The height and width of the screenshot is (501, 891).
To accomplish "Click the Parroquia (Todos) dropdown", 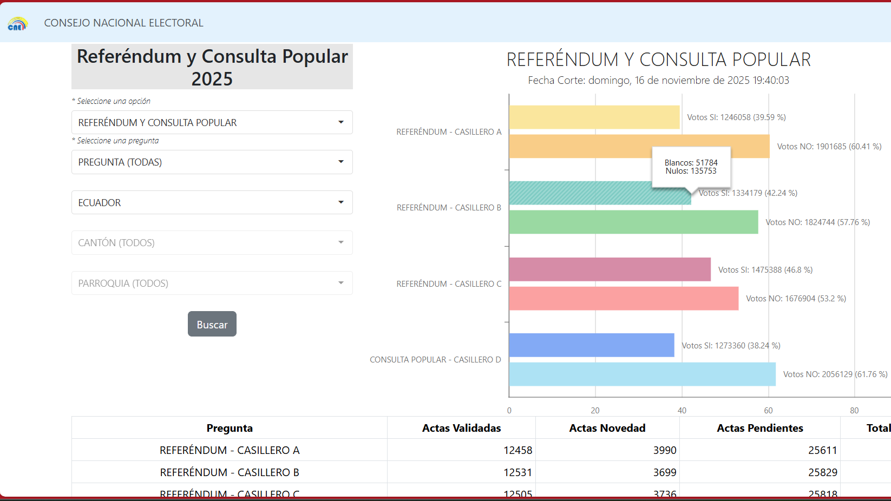I will [212, 284].
